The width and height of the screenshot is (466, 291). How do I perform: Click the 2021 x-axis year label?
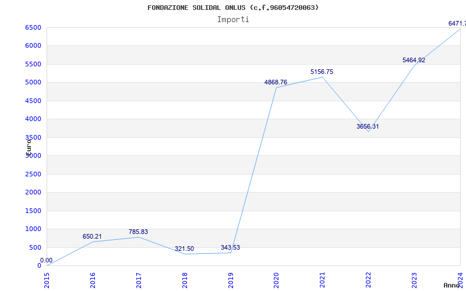tap(323, 281)
